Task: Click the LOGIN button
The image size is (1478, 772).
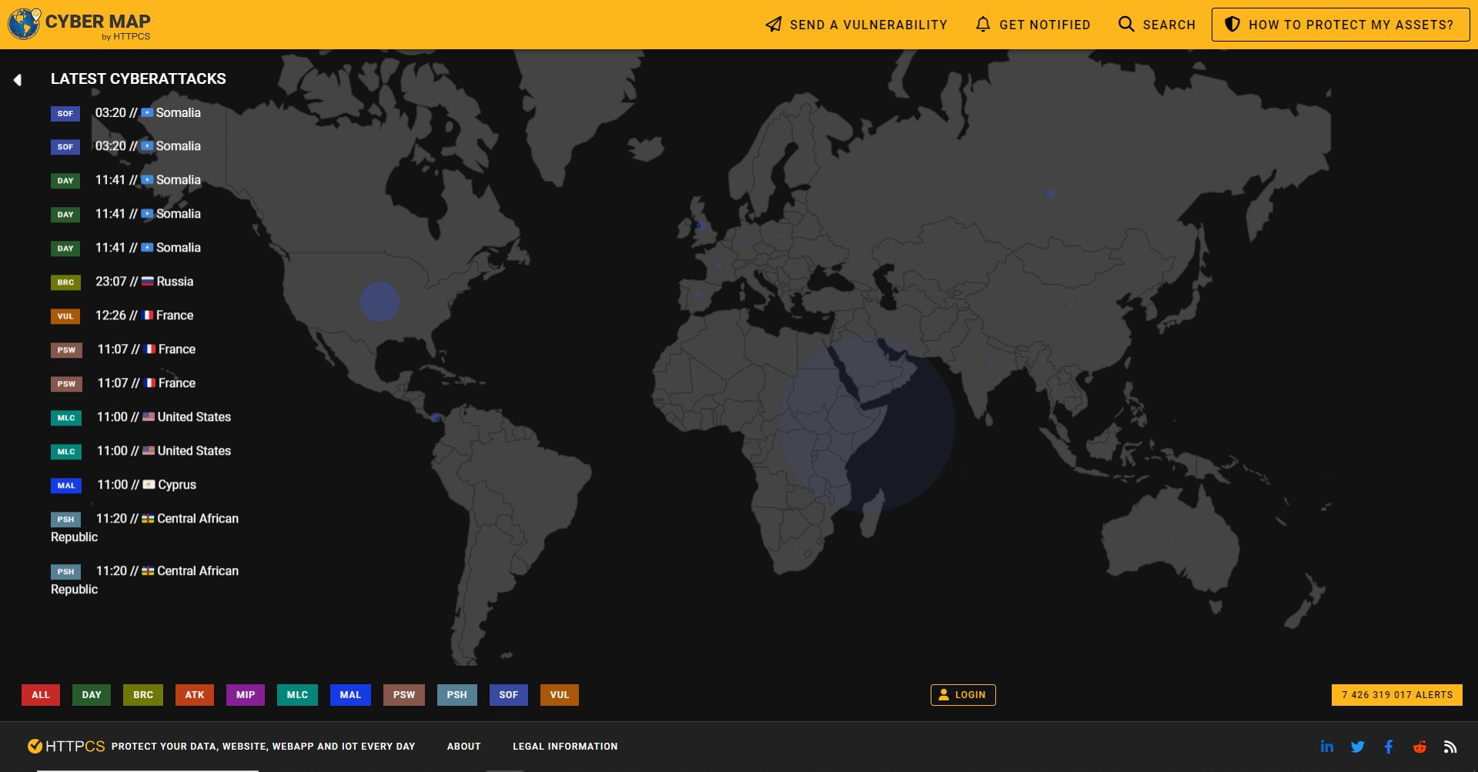Action: point(963,694)
